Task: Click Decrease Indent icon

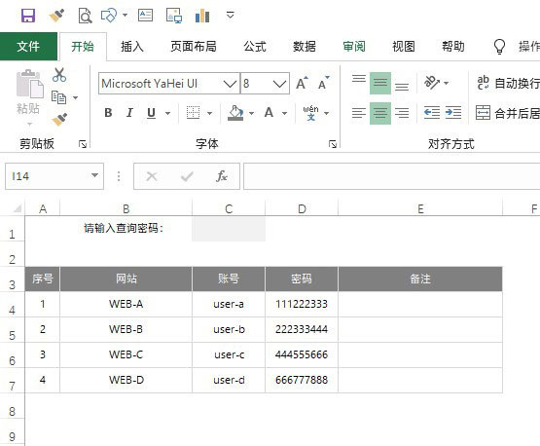Action: (432, 113)
